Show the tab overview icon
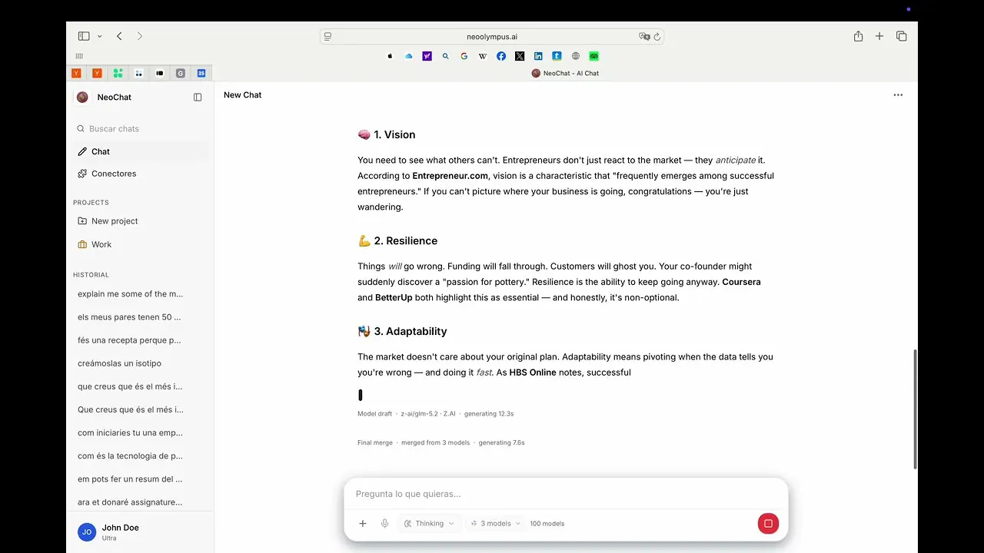Viewport: 984px width, 553px height. tap(902, 36)
